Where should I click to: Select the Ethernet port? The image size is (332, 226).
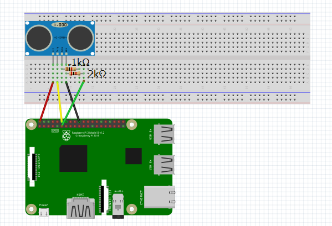160,197
